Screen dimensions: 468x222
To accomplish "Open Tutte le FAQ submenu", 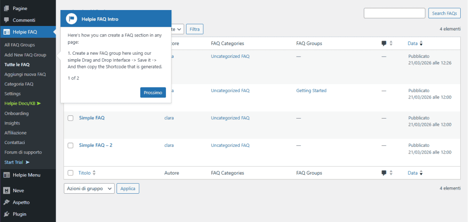I will [x=17, y=65].
